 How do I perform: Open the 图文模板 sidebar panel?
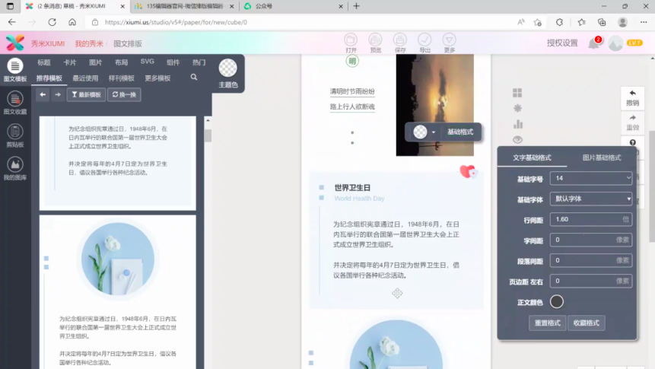click(x=15, y=70)
